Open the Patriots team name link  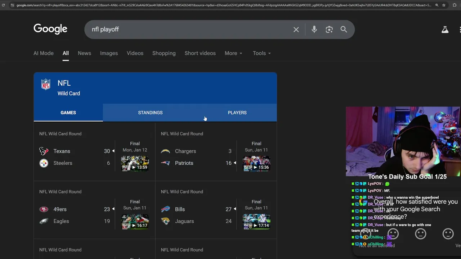(184, 163)
